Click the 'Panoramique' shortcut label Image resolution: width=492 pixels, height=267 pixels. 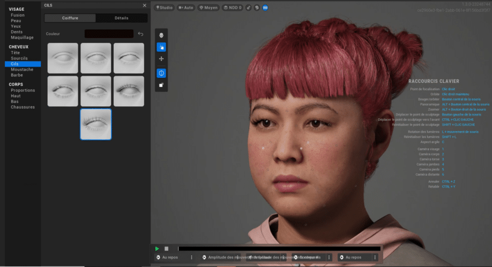tap(430, 104)
